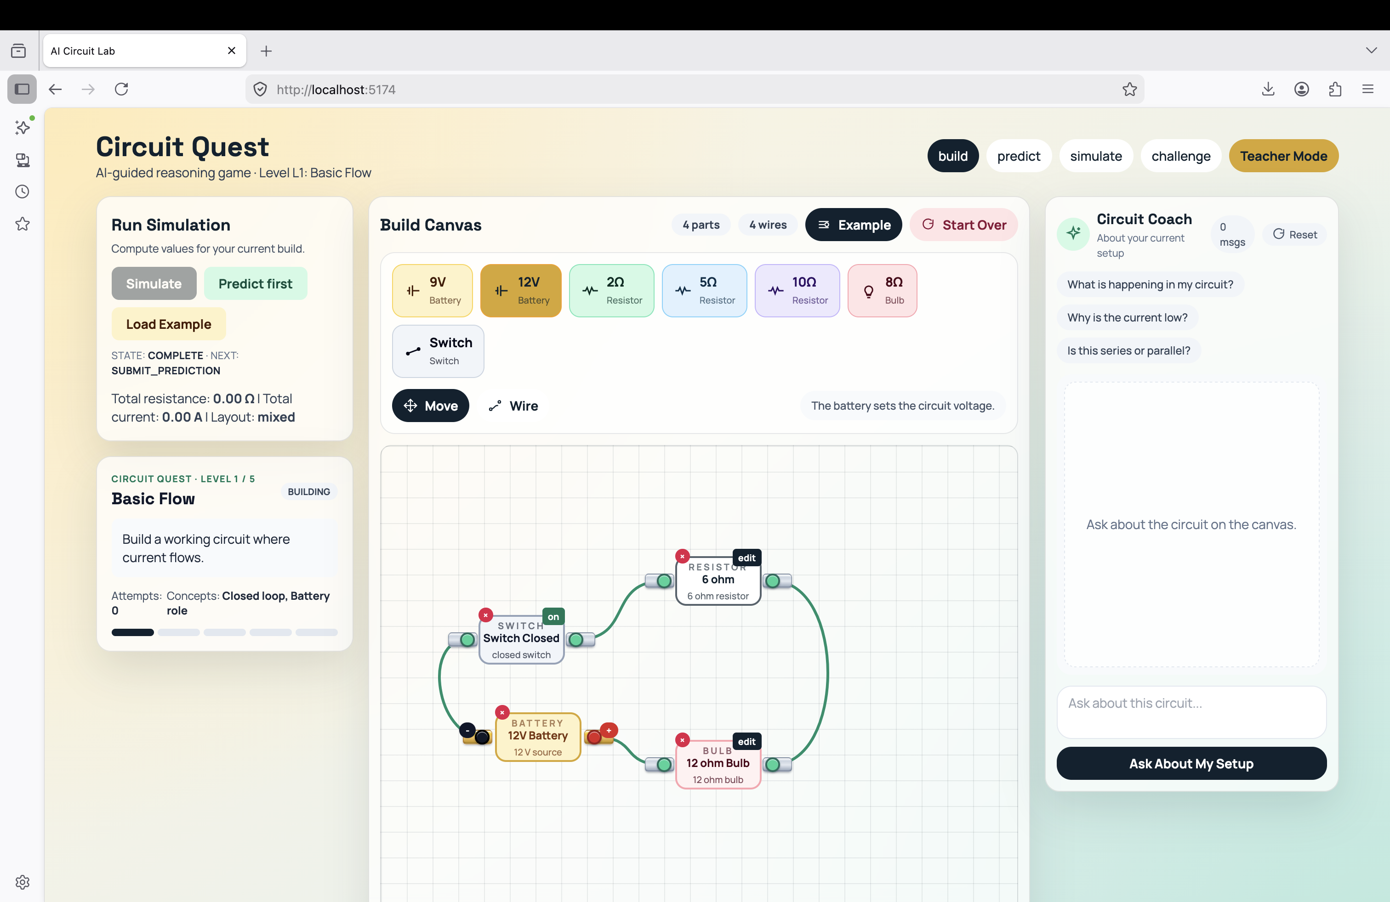1390x902 pixels.
Task: Reload the current page
Action: (121, 89)
